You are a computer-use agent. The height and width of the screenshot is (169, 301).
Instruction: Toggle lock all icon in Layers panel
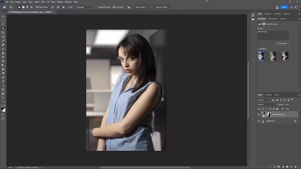[277, 109]
